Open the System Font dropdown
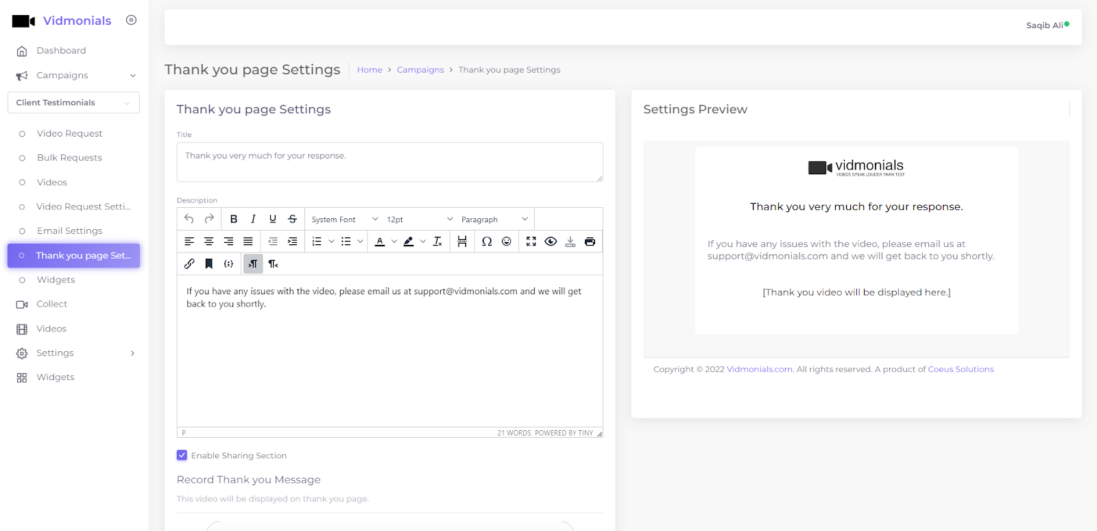 click(344, 220)
